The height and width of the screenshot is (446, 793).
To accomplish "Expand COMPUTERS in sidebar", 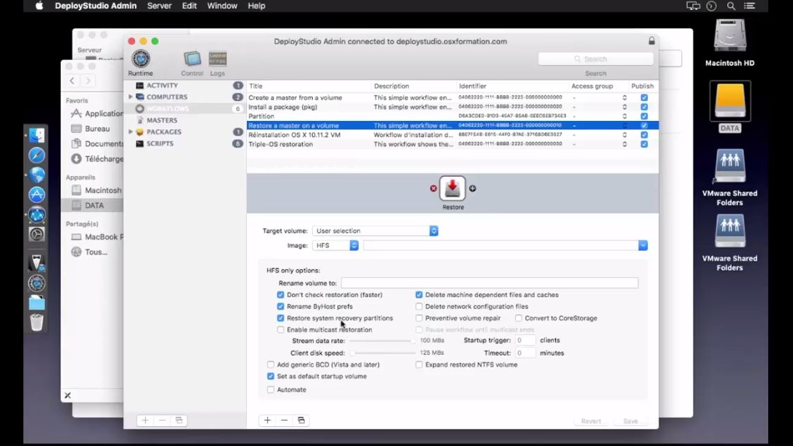I will tap(130, 96).
